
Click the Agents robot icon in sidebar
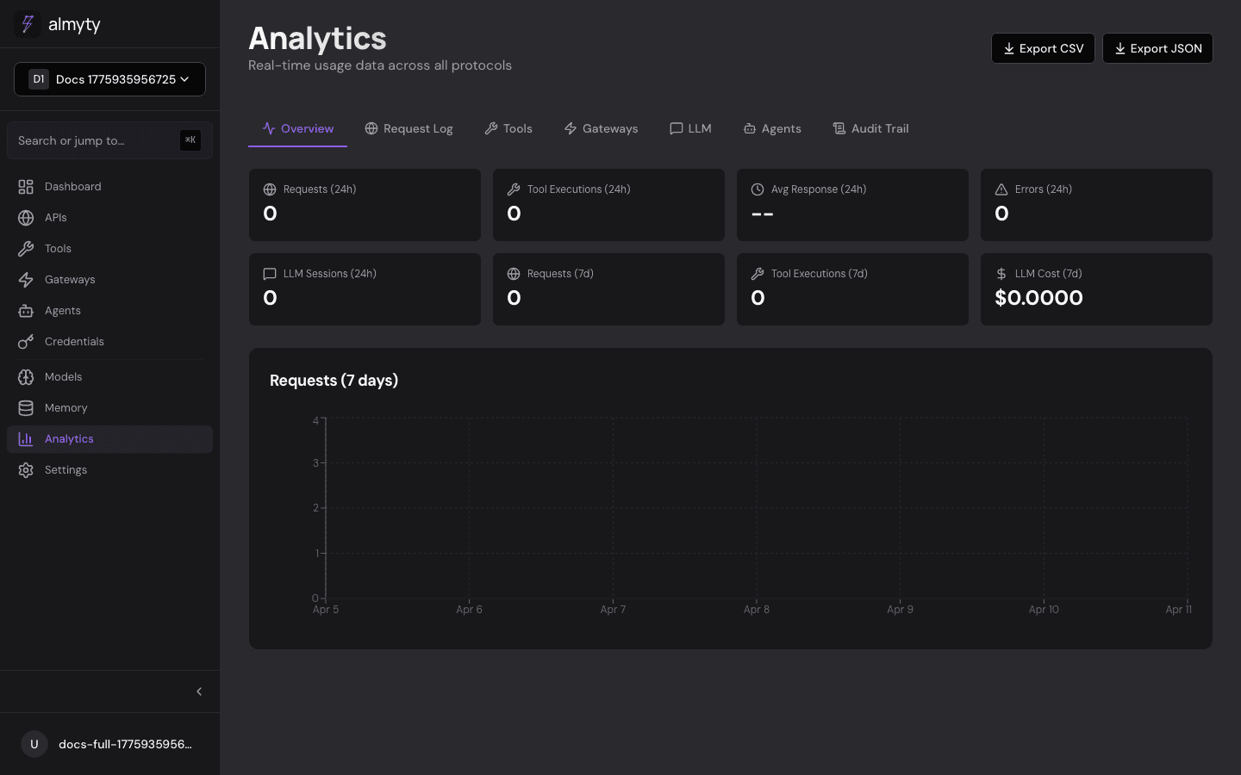pyautogui.click(x=26, y=311)
